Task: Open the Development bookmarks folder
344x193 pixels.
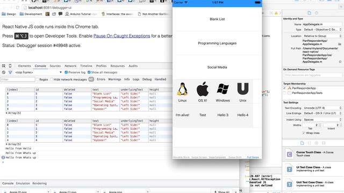Action: click(x=31, y=14)
